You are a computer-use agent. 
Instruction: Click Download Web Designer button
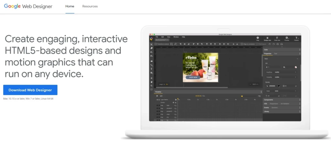[x=30, y=90]
